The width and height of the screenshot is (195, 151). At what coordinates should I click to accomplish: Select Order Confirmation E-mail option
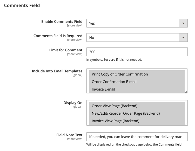click(x=114, y=82)
